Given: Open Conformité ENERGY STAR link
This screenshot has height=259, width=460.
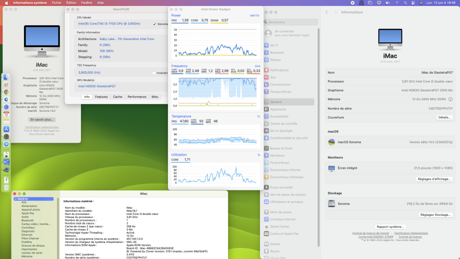Looking at the screenshot, I should pos(376,237).
